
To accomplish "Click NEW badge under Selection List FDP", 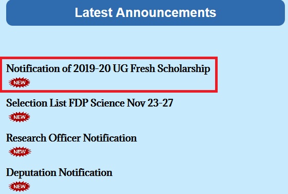I will pos(20,117).
